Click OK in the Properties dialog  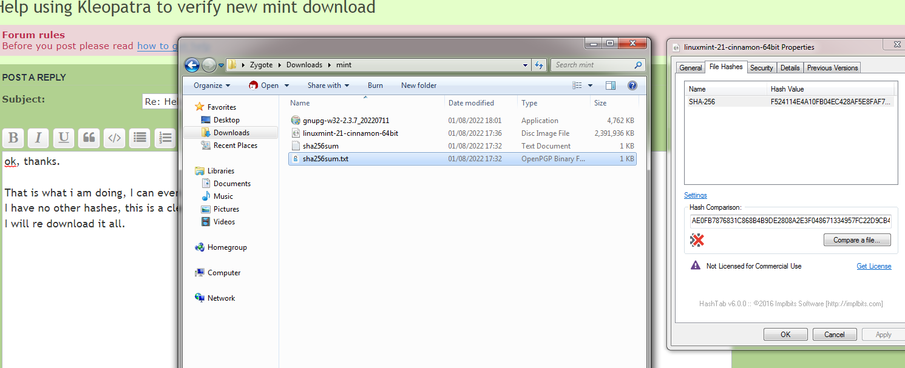click(785, 335)
